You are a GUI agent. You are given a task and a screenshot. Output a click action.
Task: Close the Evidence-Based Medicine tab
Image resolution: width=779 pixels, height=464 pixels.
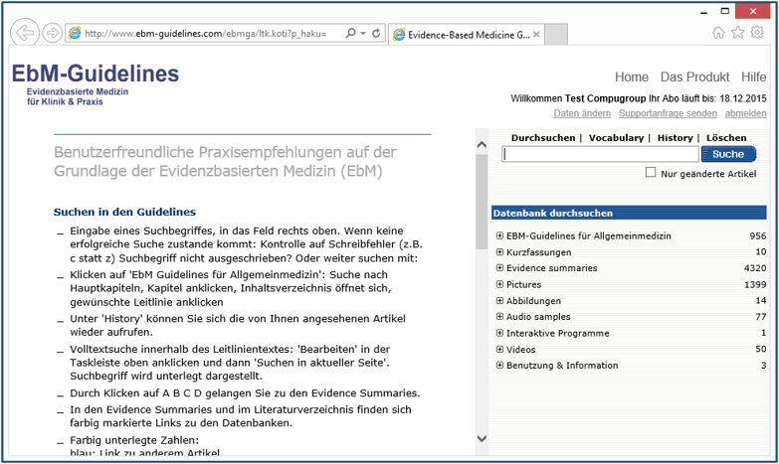click(x=536, y=35)
